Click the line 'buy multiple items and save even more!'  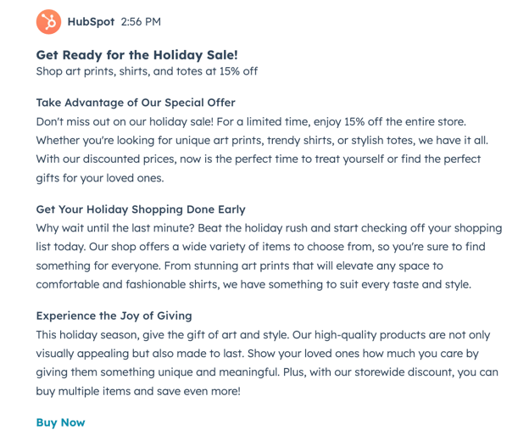pos(138,391)
